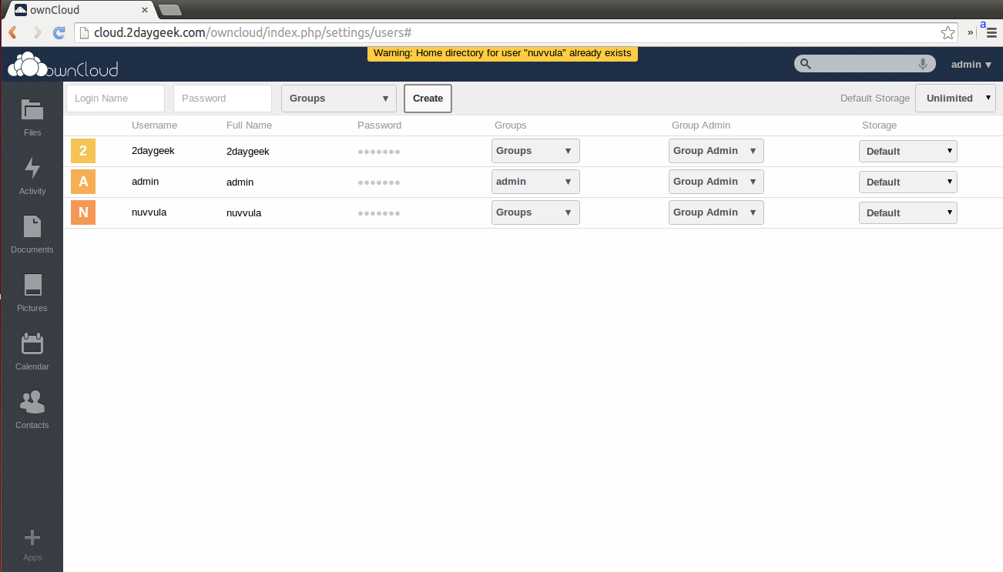Screen dimensions: 1003x572
Task: Click 2daygeek password dots
Action: click(379, 152)
